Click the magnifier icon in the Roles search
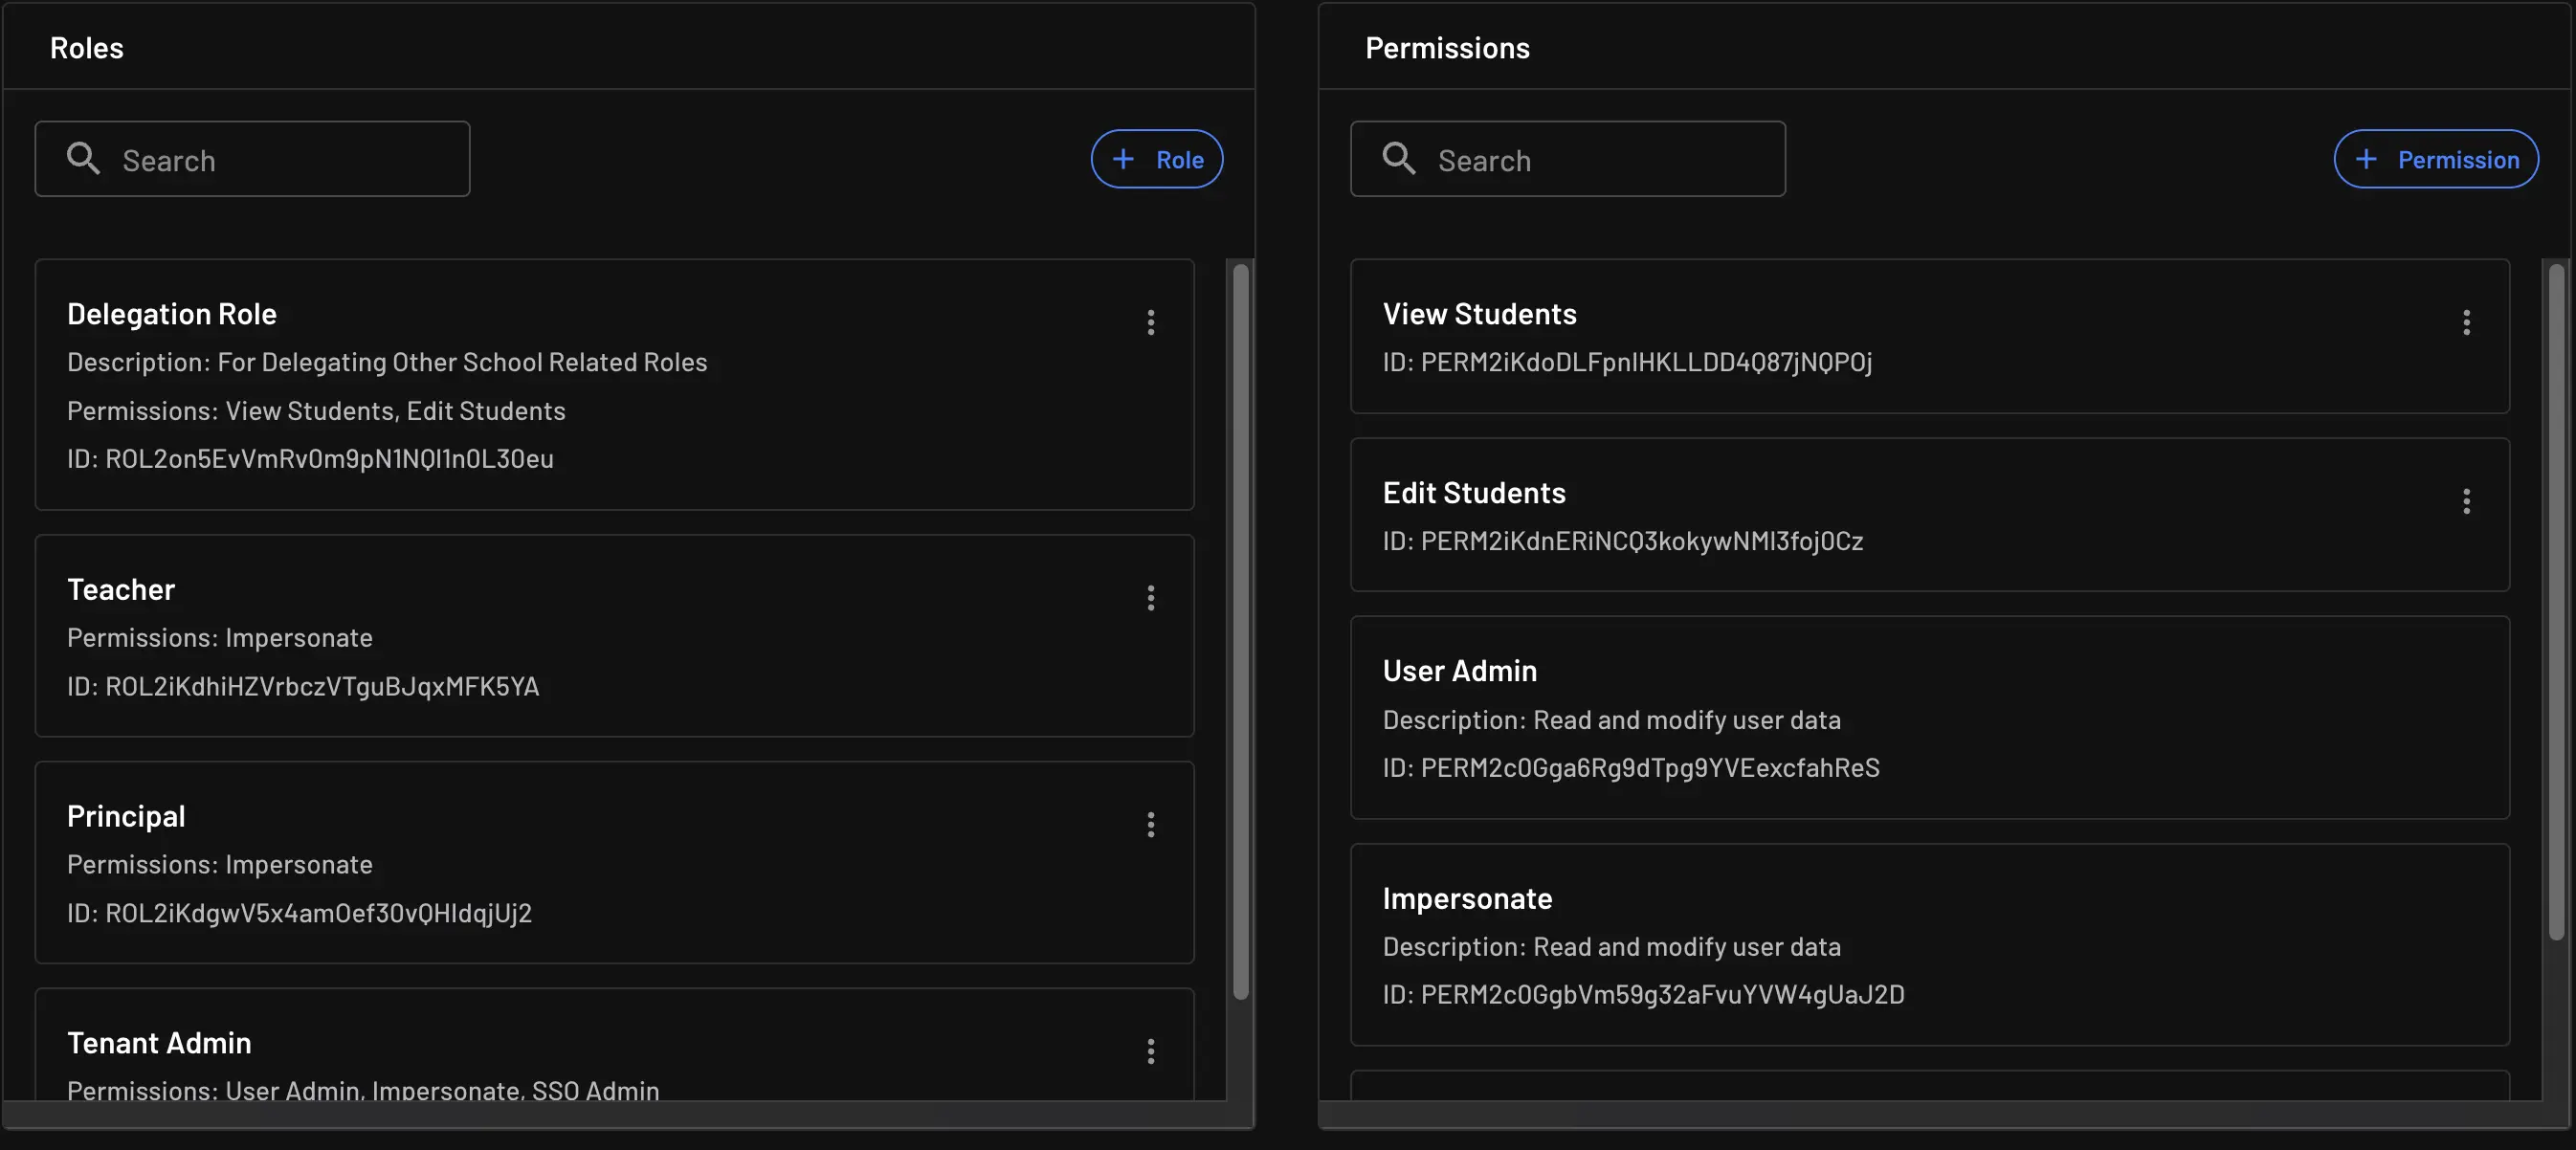 click(83, 159)
